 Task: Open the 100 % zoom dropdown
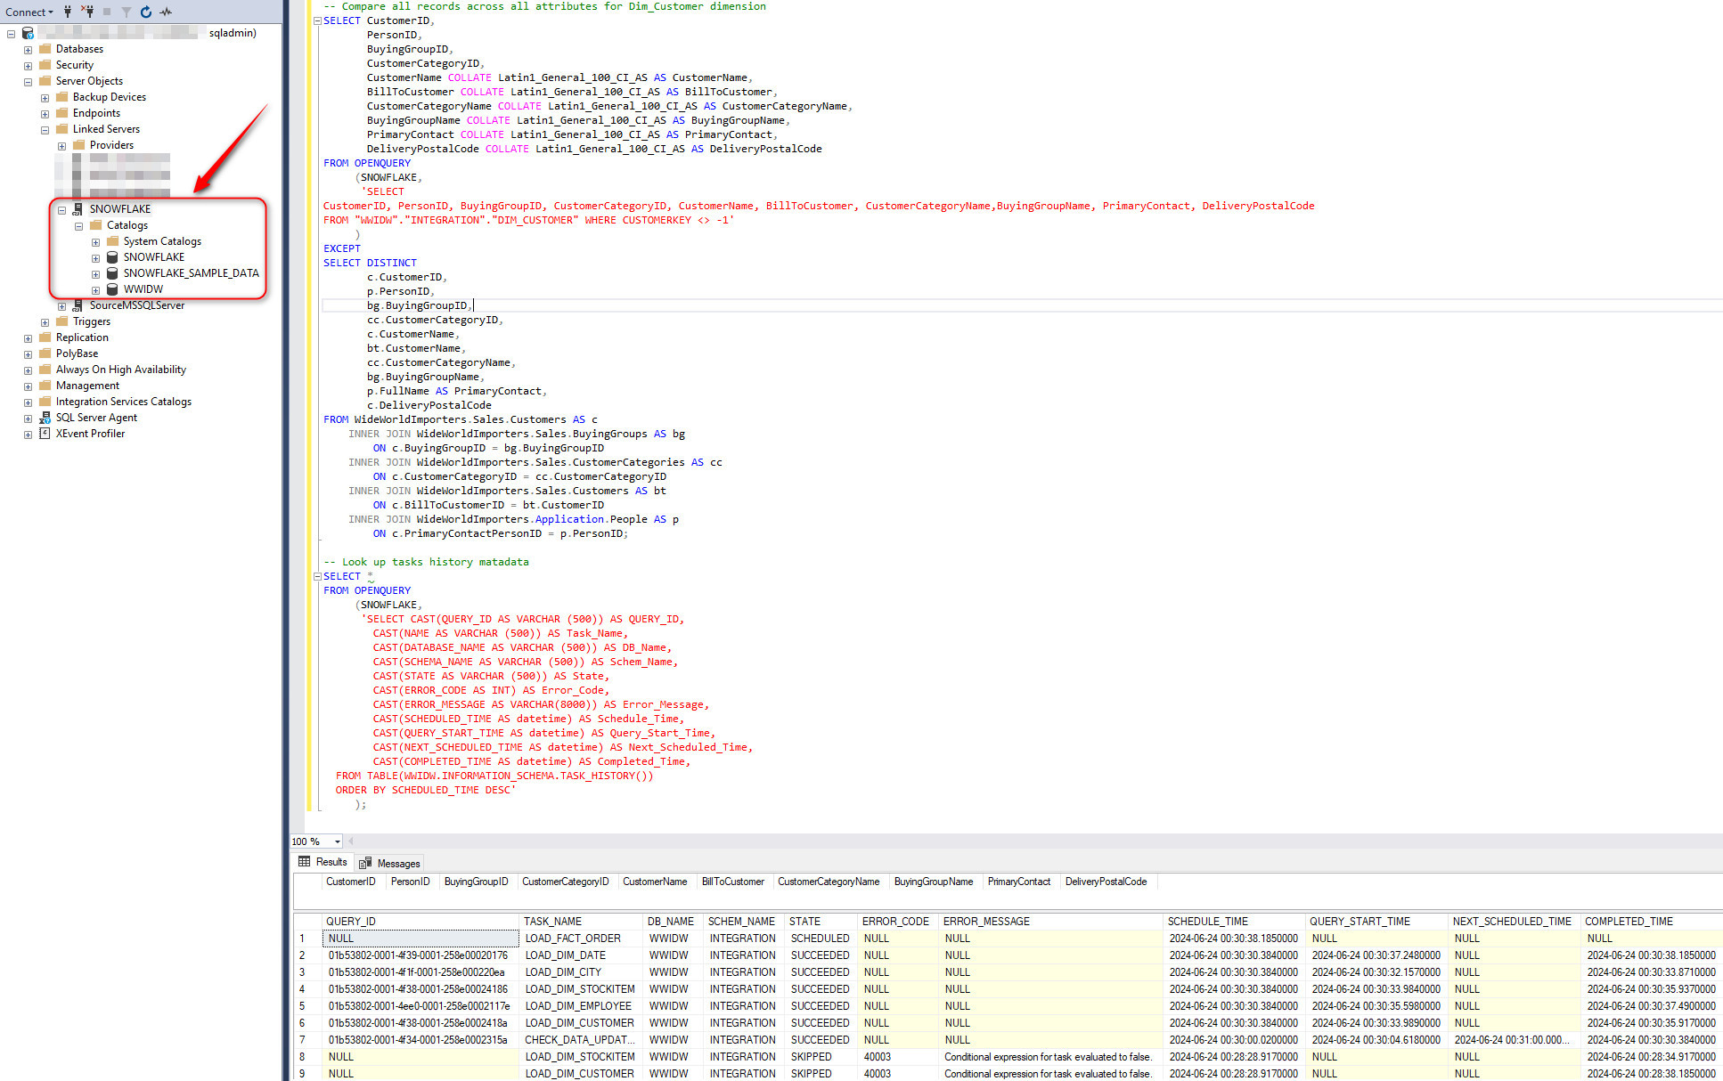337,841
